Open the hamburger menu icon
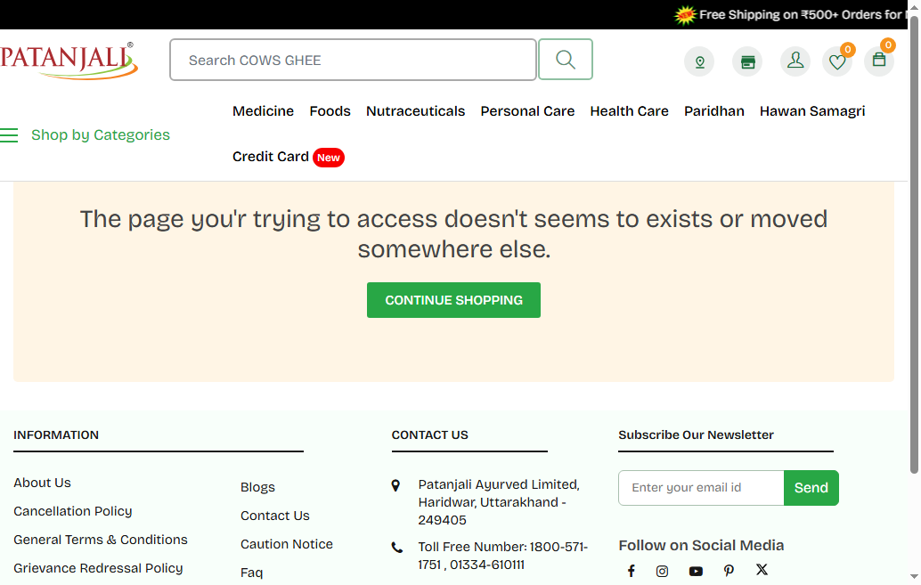The image size is (921, 585). click(9, 135)
